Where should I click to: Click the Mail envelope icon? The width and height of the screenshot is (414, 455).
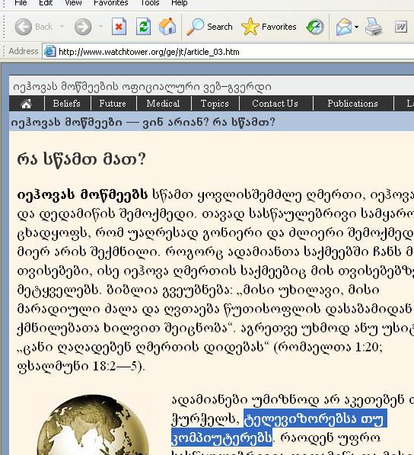343,27
